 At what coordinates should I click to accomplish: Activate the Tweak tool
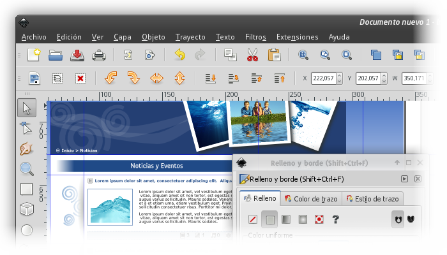(x=26, y=149)
